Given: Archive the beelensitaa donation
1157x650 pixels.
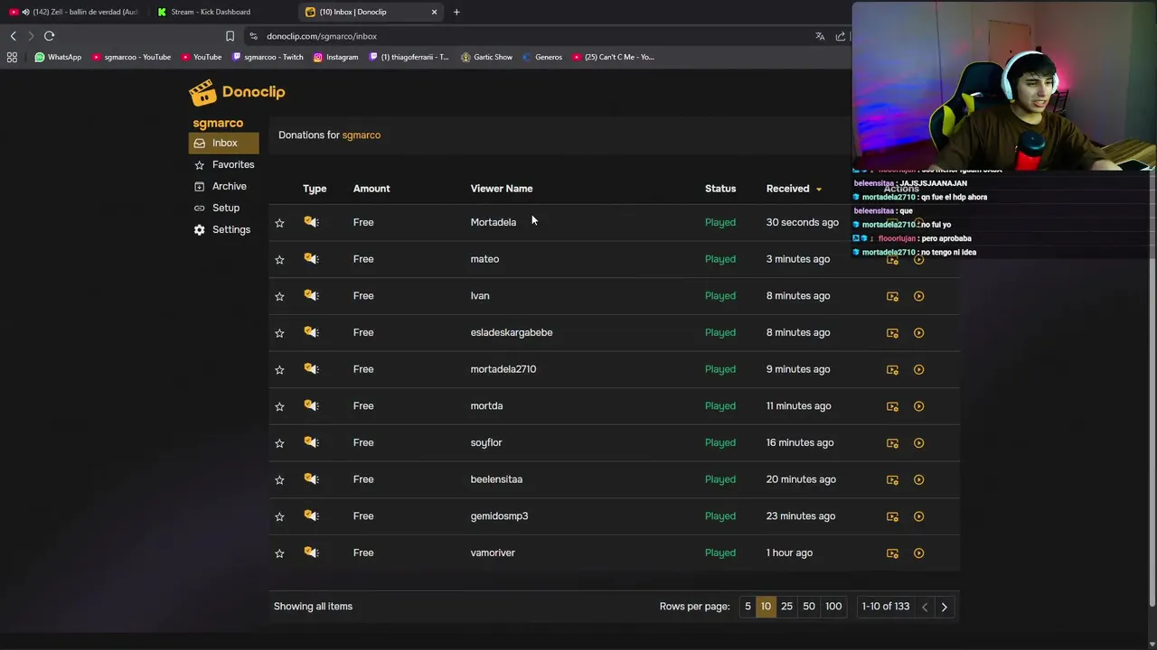Looking at the screenshot, I should tap(892, 479).
